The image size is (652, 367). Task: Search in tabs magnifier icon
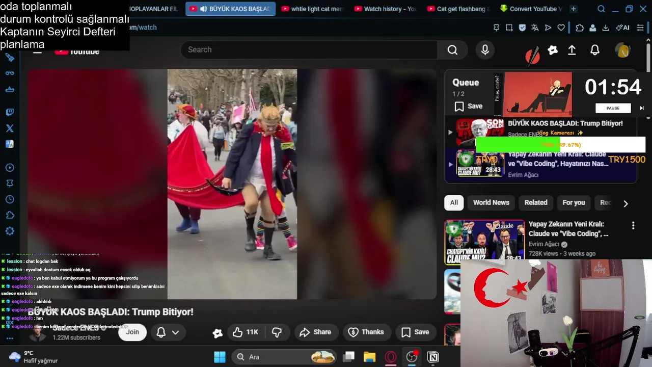(601, 9)
